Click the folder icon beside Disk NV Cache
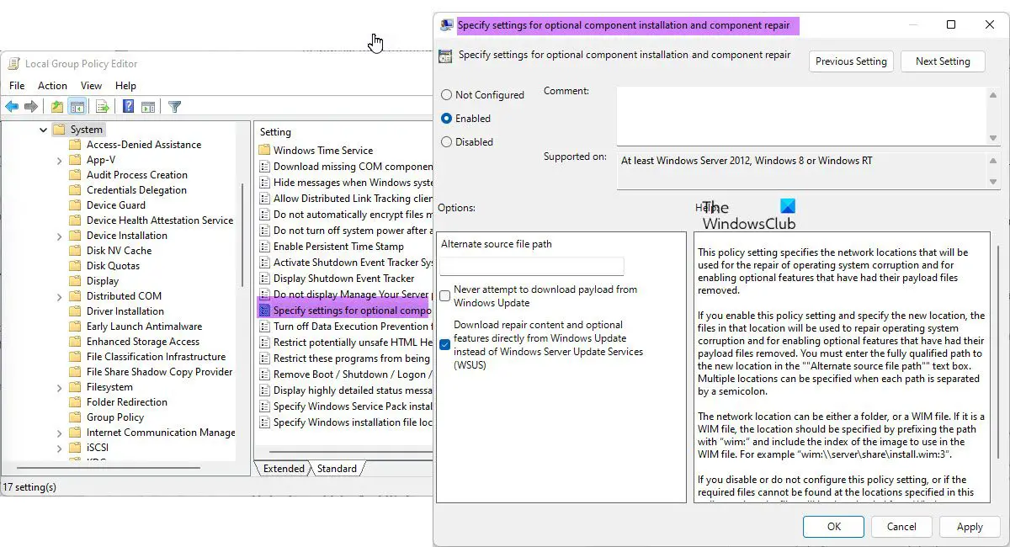The image size is (1010, 547). pyautogui.click(x=76, y=251)
